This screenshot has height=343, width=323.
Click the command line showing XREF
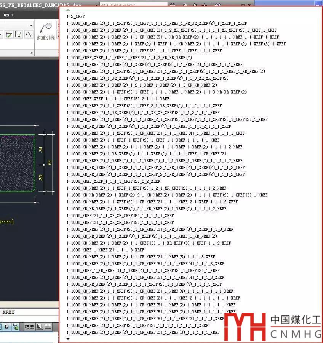coord(29,312)
